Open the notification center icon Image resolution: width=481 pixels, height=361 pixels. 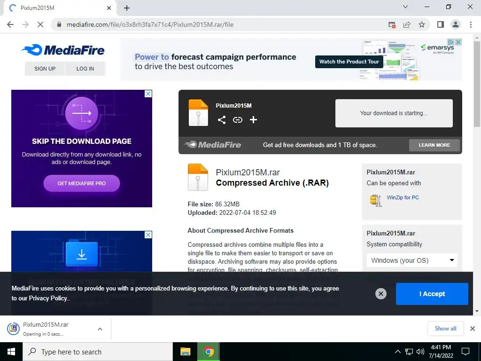[465, 352]
